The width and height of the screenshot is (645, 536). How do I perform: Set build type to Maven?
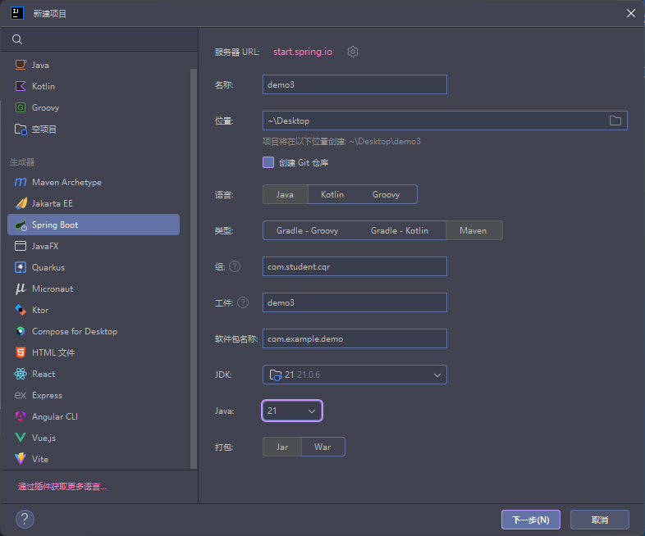tap(473, 230)
